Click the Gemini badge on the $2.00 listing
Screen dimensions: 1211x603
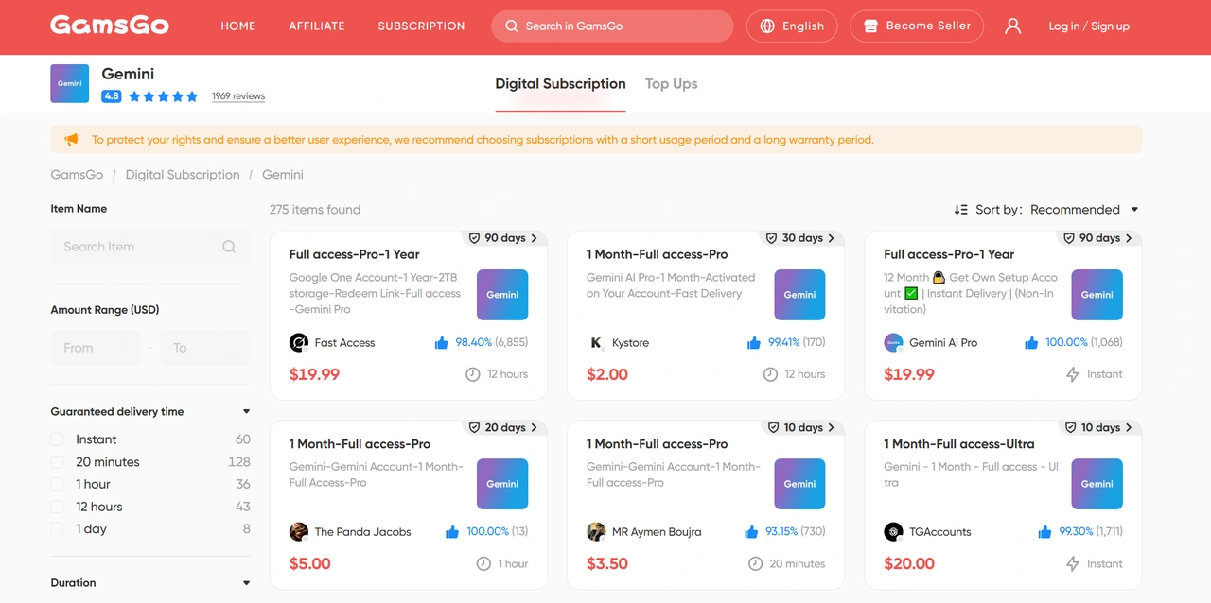click(799, 295)
